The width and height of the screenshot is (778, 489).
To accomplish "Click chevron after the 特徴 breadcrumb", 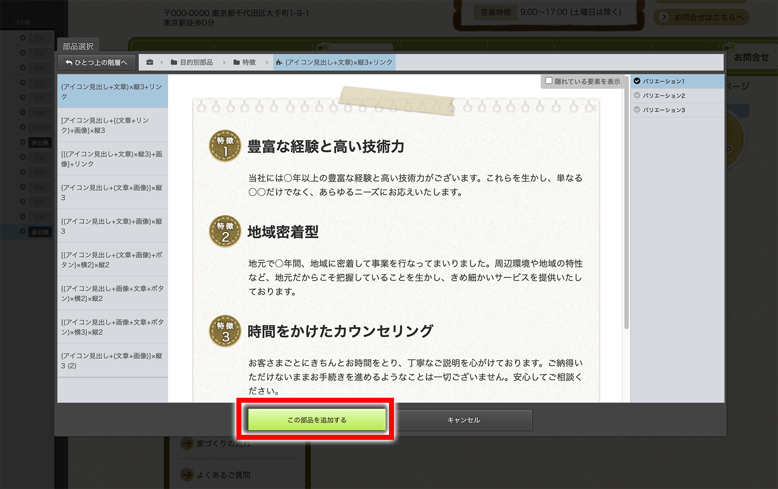I will coord(267,62).
